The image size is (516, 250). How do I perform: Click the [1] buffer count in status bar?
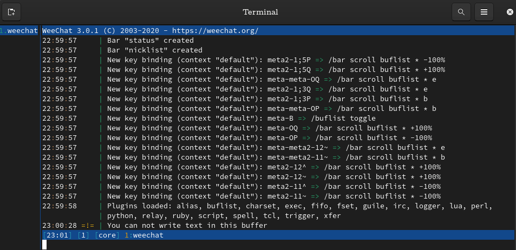[83, 235]
